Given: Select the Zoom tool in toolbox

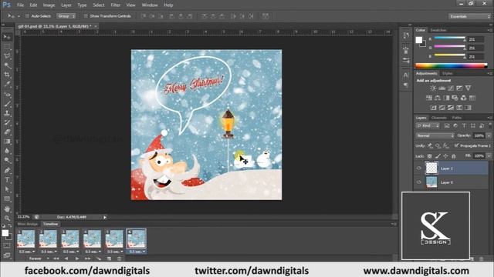Looking at the screenshot, I should point(7,218).
